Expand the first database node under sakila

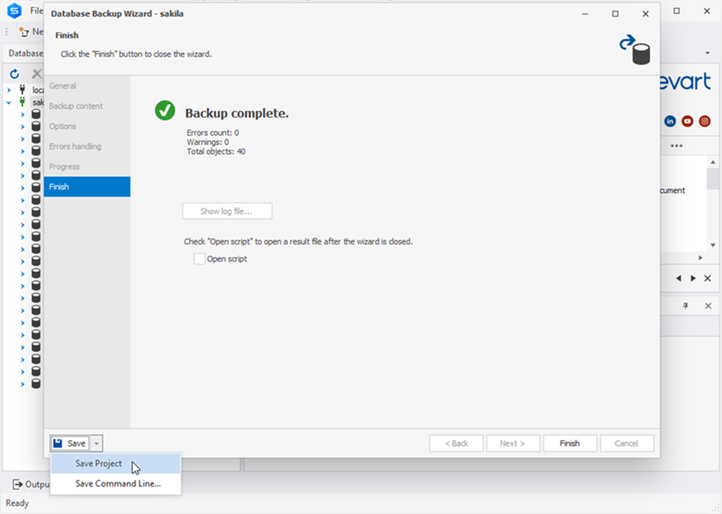(x=22, y=115)
